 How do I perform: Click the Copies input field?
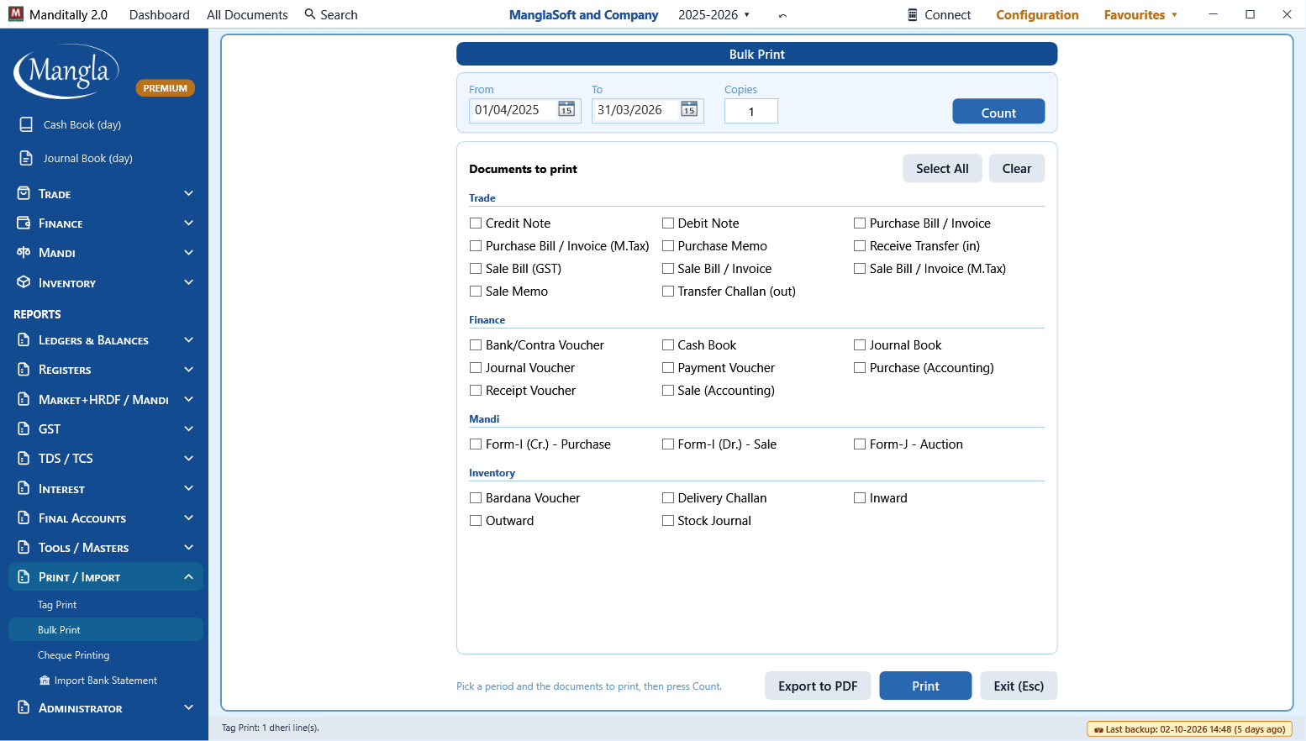pos(751,111)
